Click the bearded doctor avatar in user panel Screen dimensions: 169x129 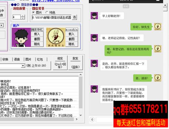(x=56, y=37)
